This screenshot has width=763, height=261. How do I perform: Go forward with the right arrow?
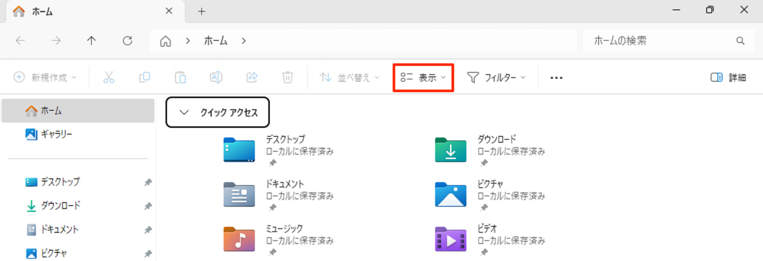click(x=56, y=41)
